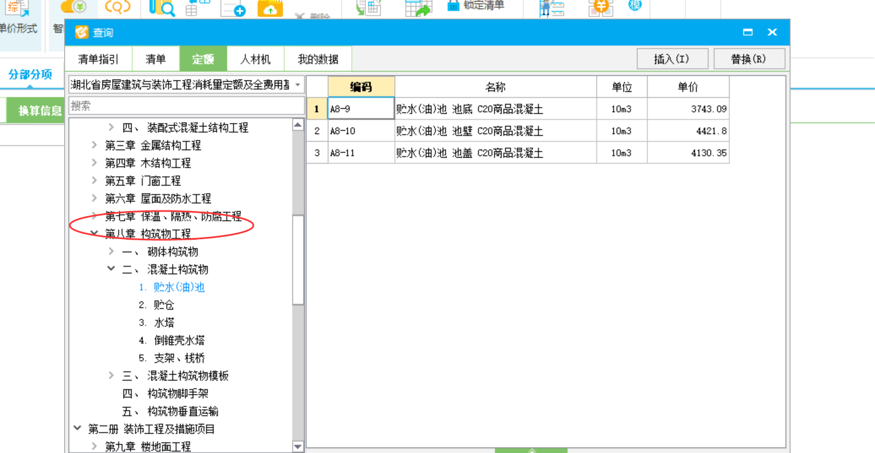Select tree item 5. 支架、栈桥
Image resolution: width=875 pixels, height=453 pixels.
coord(172,358)
